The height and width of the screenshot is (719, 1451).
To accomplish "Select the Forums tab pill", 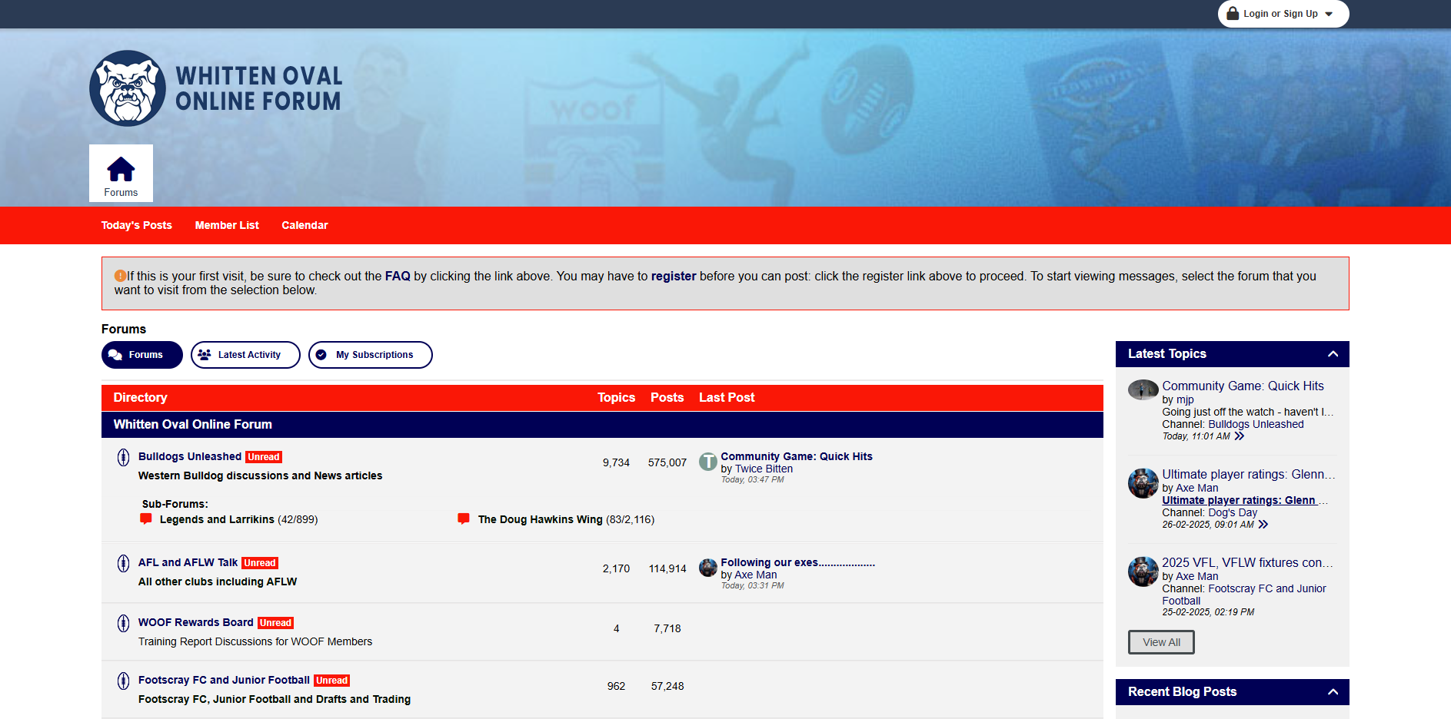I will coord(142,355).
